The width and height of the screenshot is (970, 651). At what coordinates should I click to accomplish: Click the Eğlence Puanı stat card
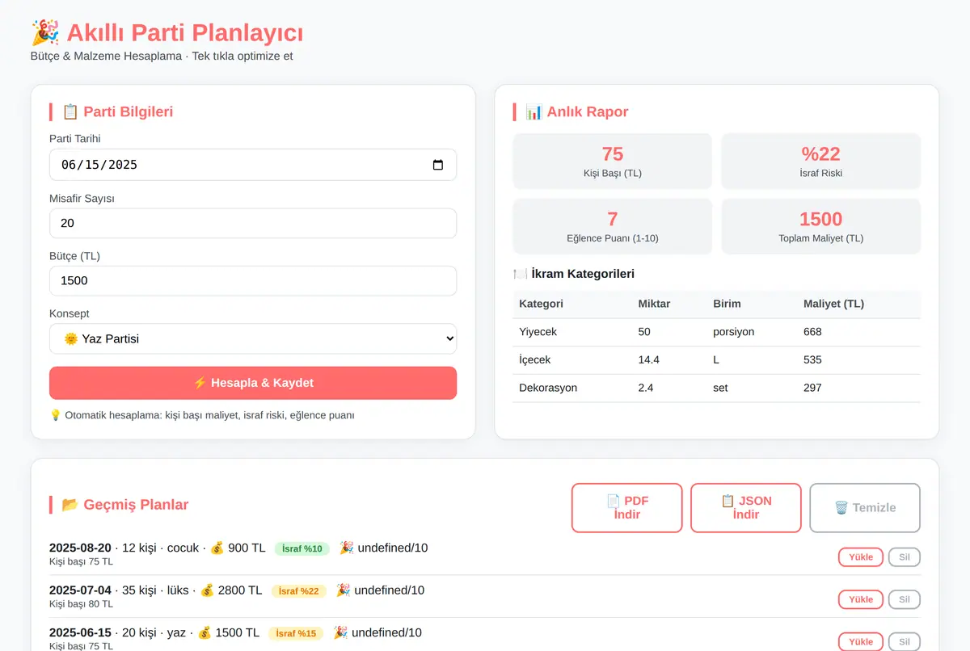click(x=613, y=226)
